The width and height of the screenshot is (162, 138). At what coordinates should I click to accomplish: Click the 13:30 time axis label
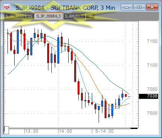(x=32, y=131)
